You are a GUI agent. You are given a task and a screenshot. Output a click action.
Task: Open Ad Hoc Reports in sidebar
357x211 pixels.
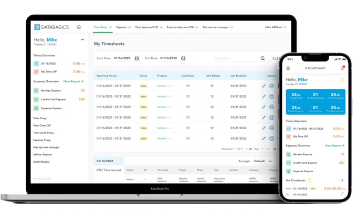[x=43, y=154]
